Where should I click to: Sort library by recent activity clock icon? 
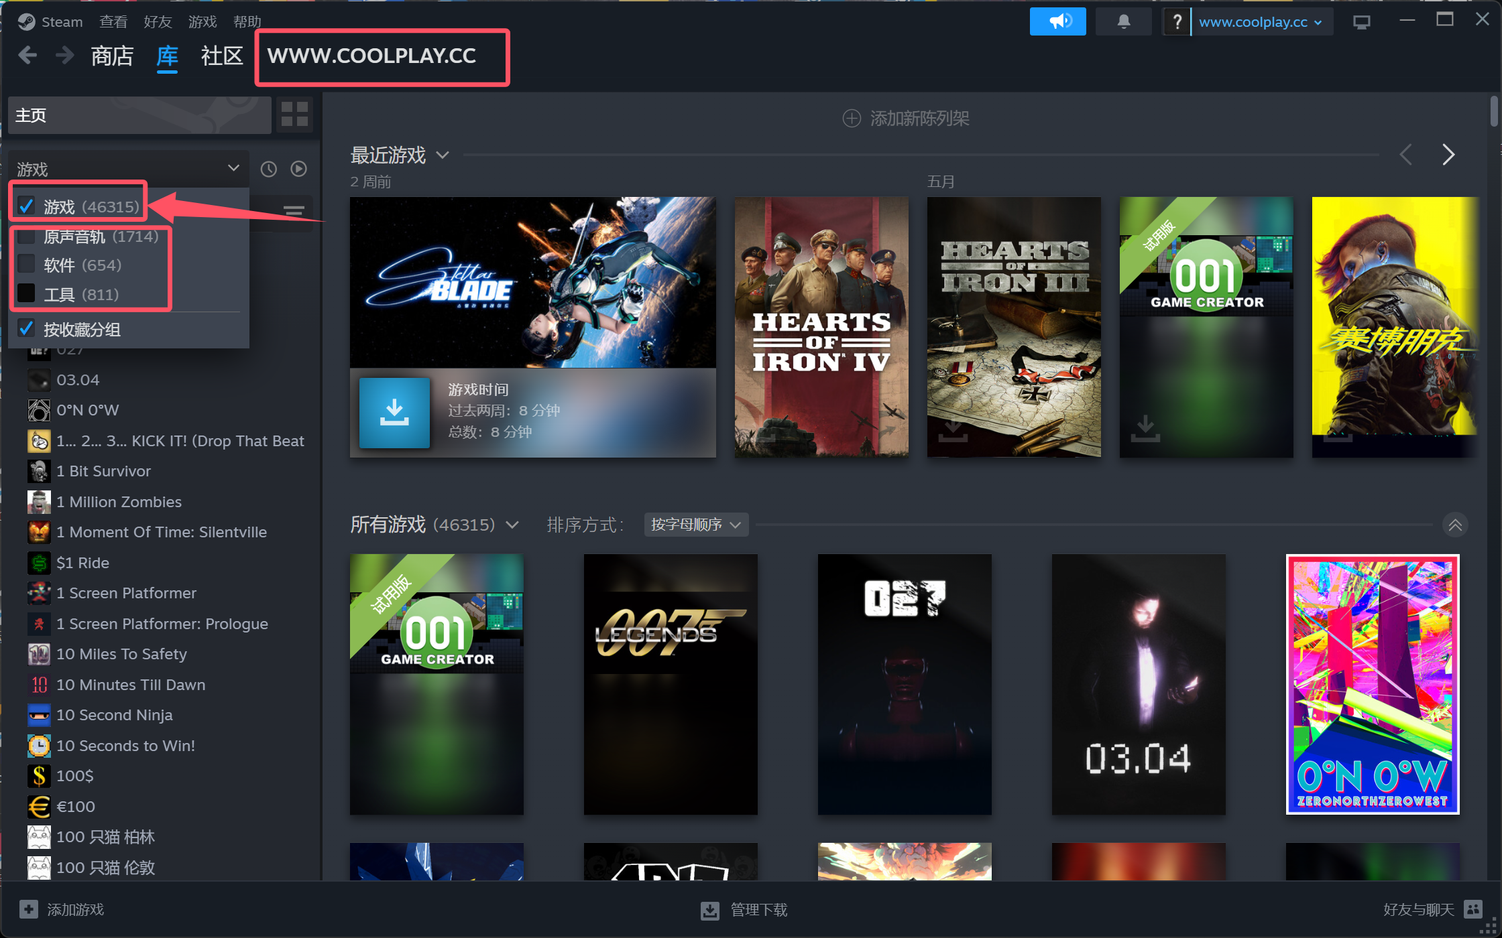coord(268,169)
